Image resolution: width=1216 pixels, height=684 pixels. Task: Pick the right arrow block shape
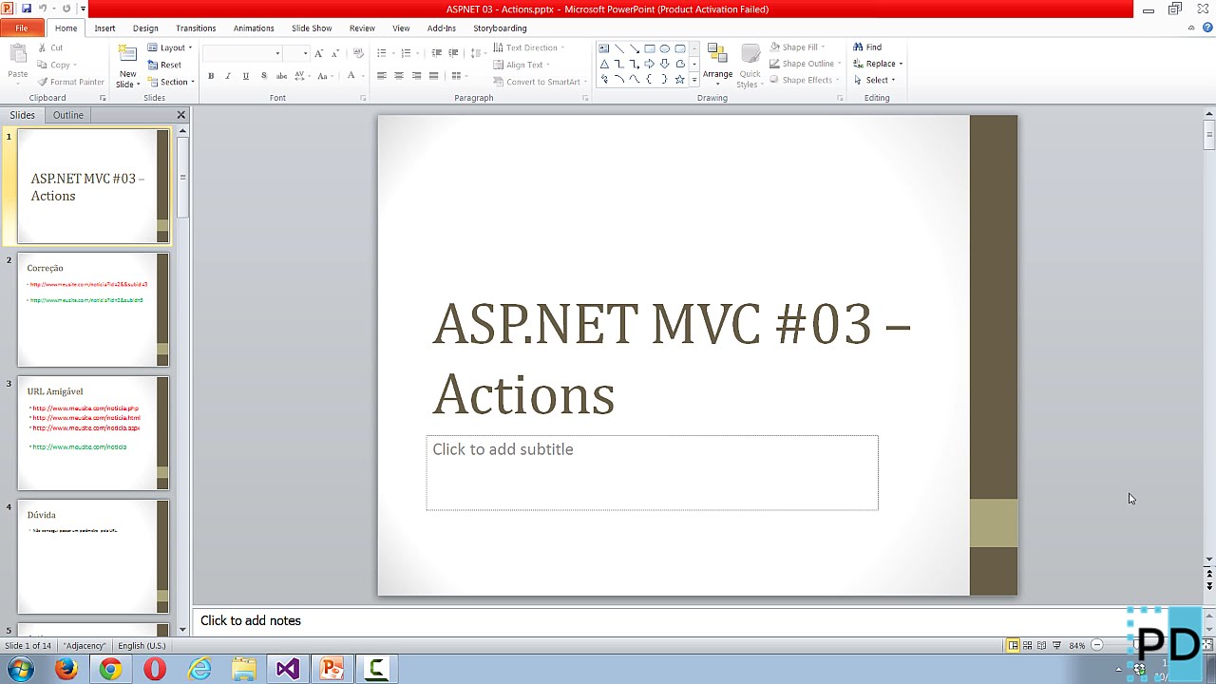[x=650, y=64]
